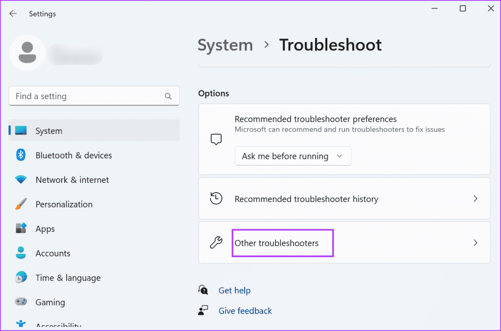Close the Settings window
501x331 pixels.
tap(491, 8)
